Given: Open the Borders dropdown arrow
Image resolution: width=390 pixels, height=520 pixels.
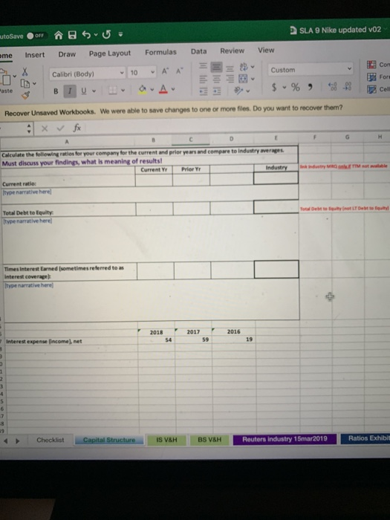Looking at the screenshot, I should (123, 90).
